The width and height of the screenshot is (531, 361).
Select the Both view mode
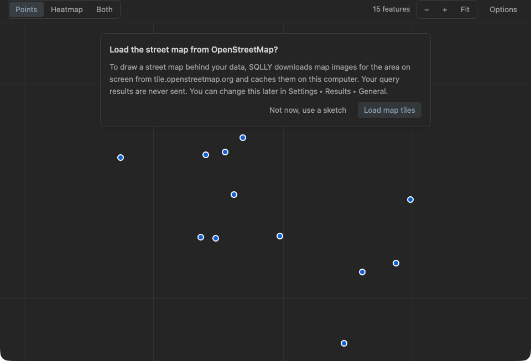(105, 9)
